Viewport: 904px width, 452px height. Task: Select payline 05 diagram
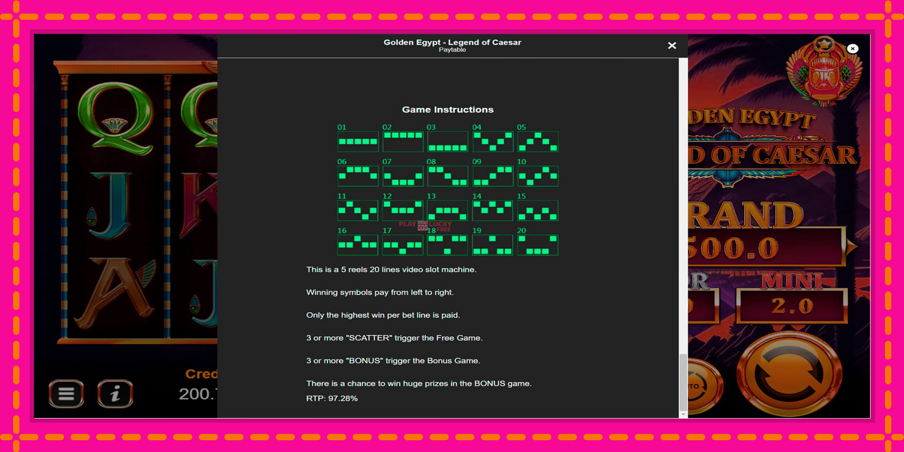[538, 141]
